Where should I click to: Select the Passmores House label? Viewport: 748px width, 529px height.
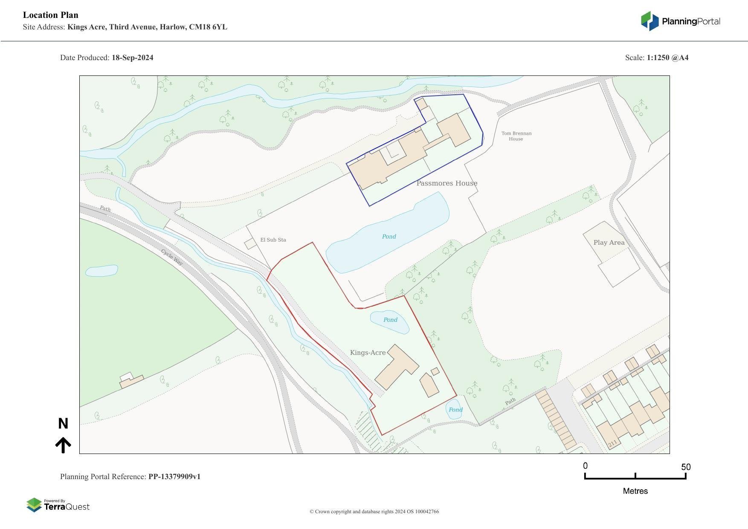(x=446, y=183)
